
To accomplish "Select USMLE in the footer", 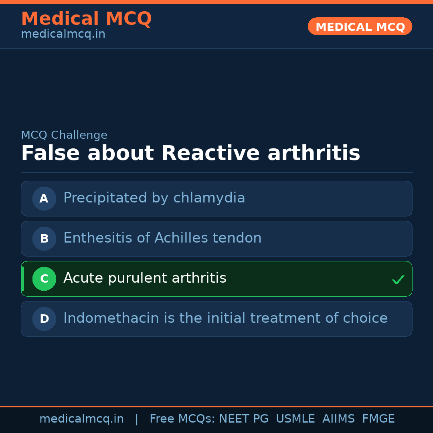I will tap(295, 419).
